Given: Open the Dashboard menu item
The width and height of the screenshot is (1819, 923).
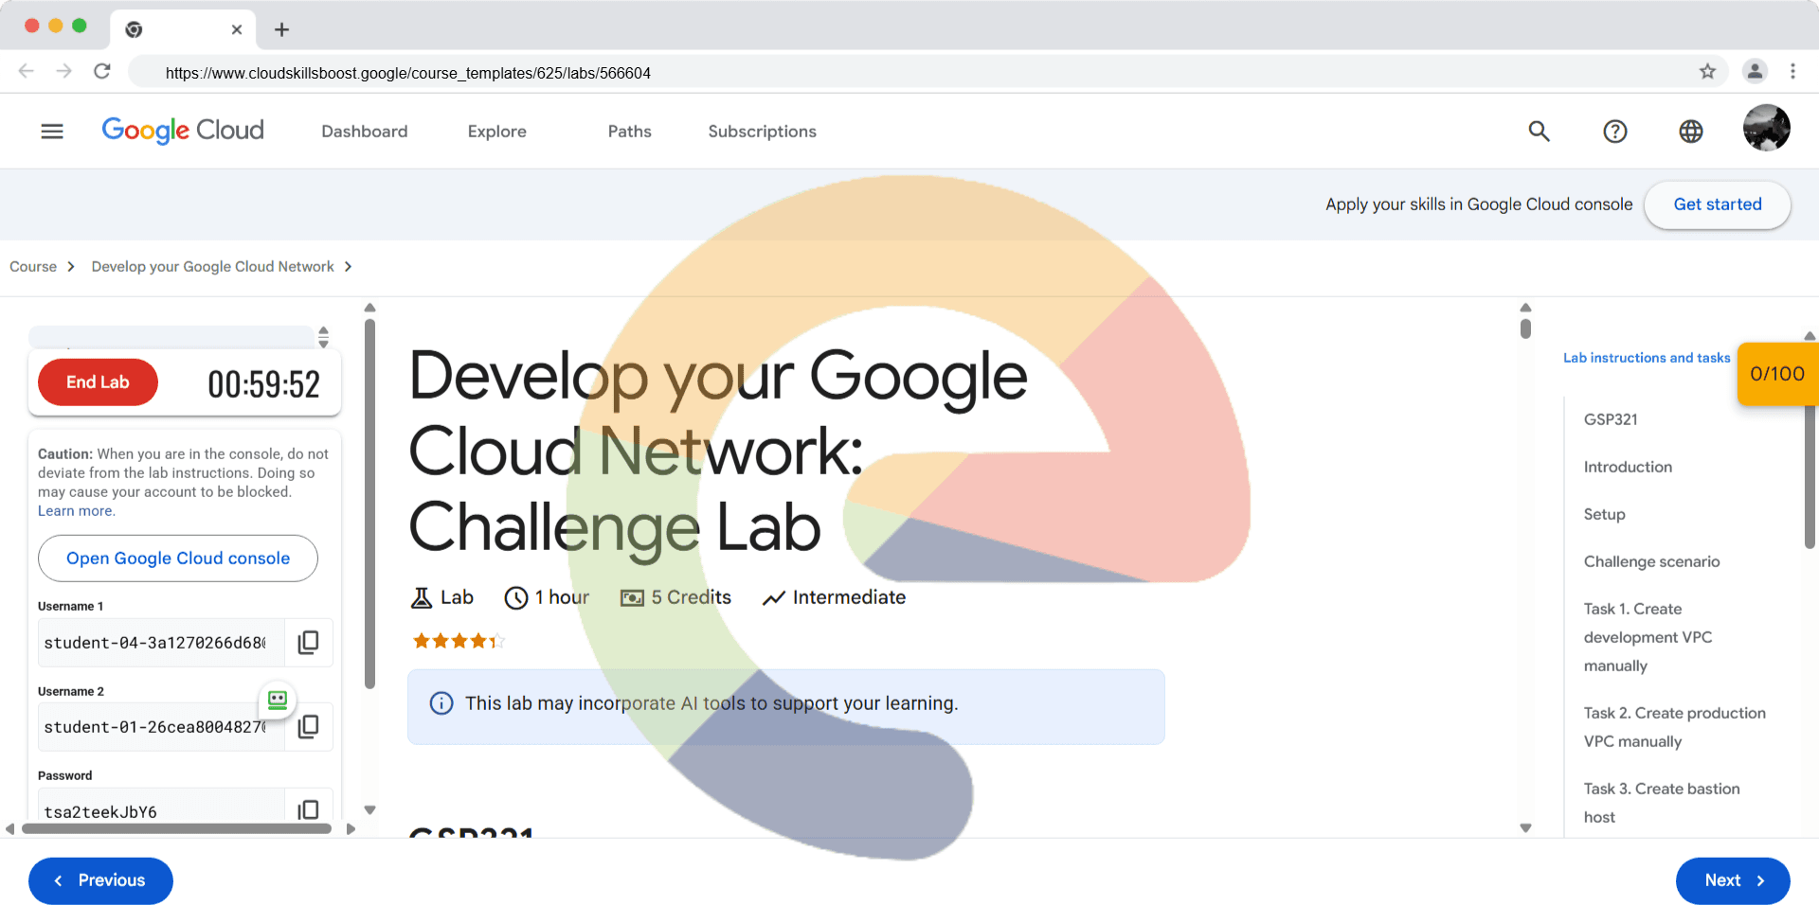Looking at the screenshot, I should pos(364,132).
